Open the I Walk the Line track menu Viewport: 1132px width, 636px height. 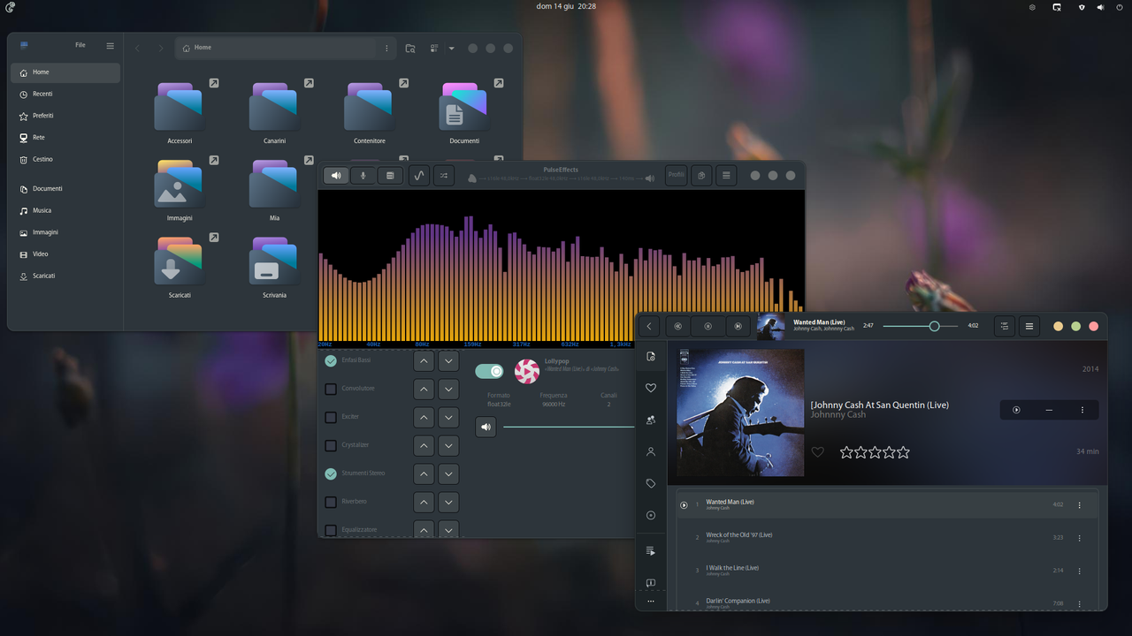click(1079, 571)
